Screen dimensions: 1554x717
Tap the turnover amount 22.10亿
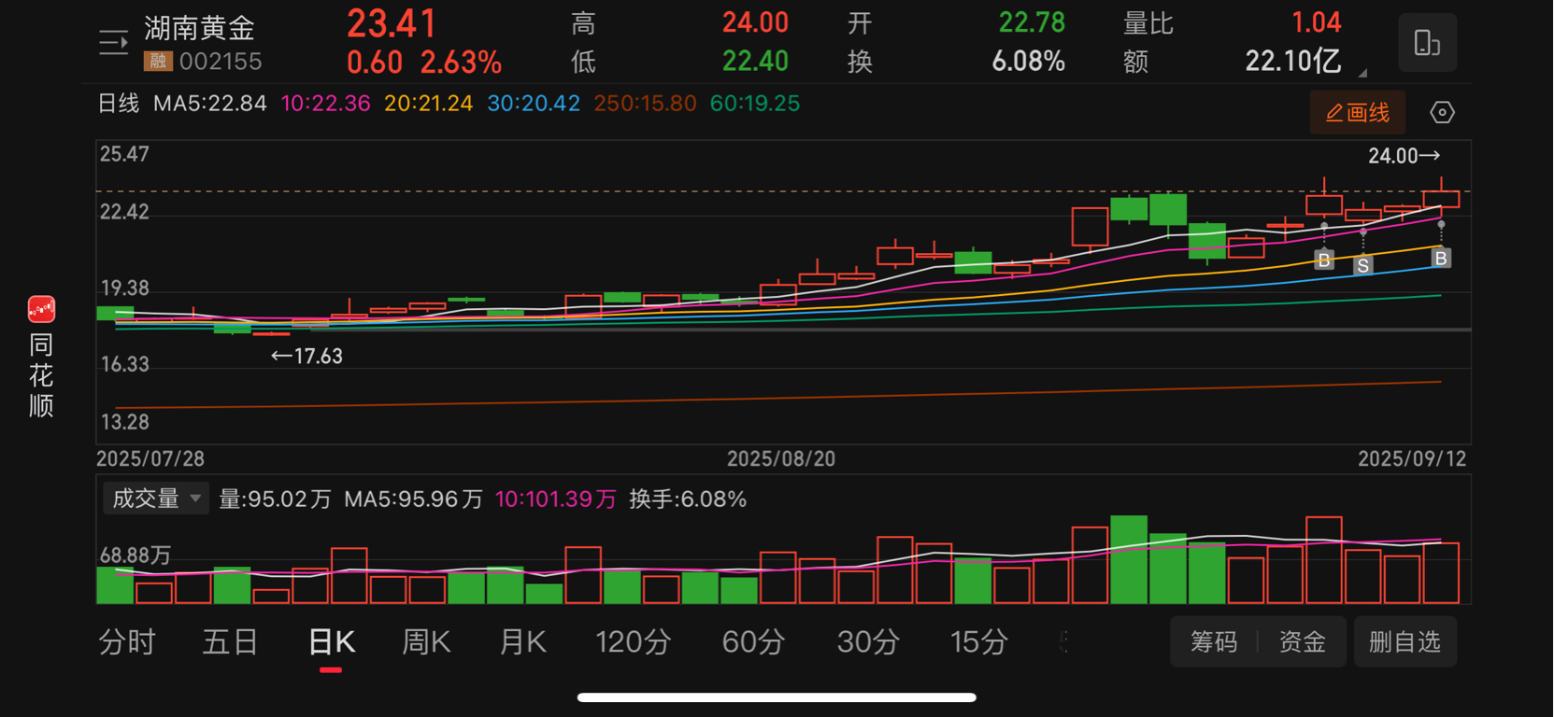point(1293,62)
